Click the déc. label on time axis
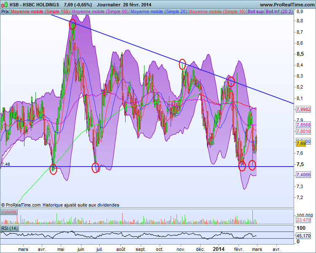 coord(200,249)
